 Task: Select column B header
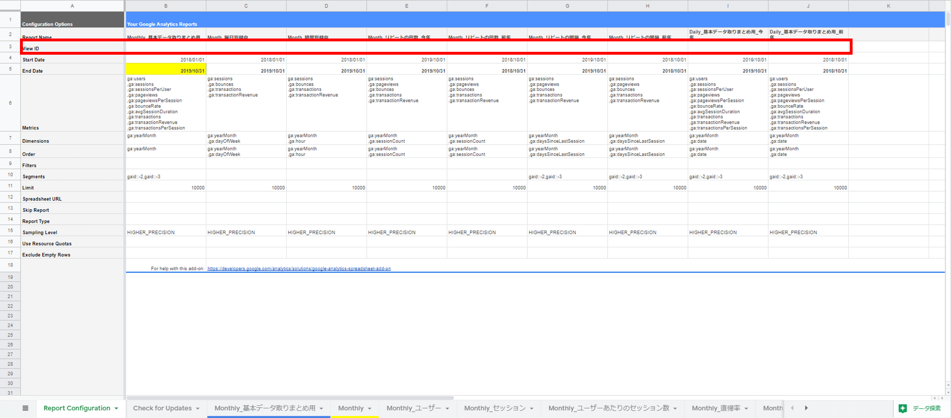(165, 6)
